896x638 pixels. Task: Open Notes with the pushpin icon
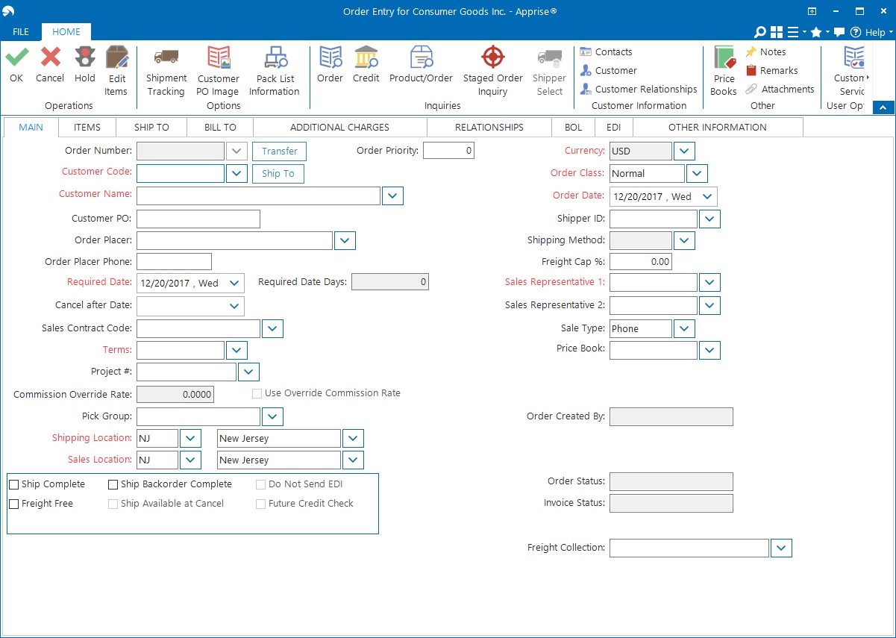[x=765, y=52]
